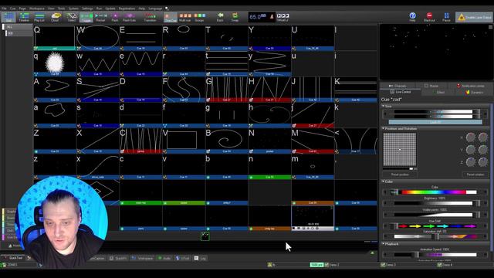
Task: Click the laser preview window menu icon
Action: [490, 27]
